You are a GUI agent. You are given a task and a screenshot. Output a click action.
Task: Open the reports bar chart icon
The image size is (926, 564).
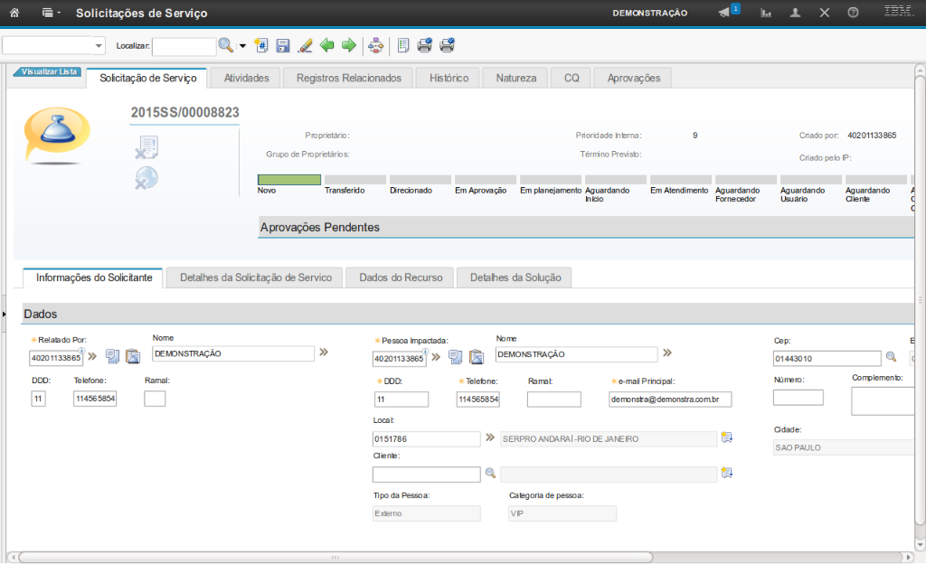click(766, 13)
